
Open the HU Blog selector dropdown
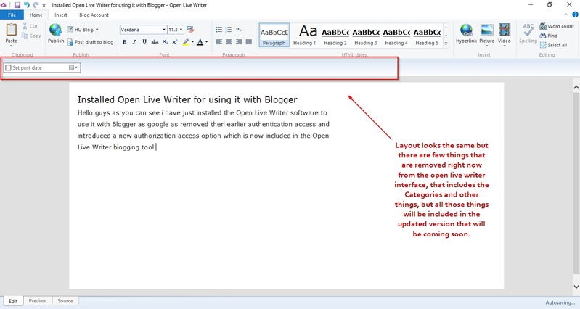(x=83, y=30)
